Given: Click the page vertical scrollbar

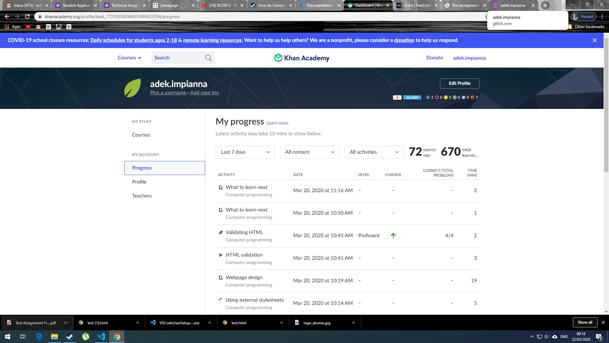Looking at the screenshot, I should click(606, 105).
